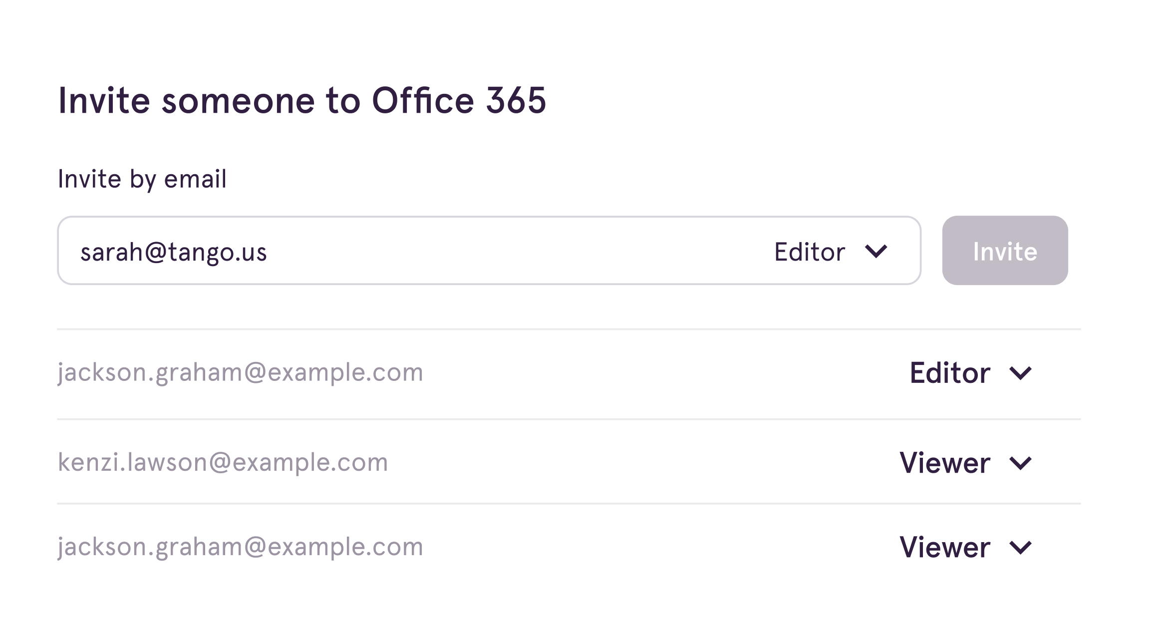This screenshot has height=623, width=1166.
Task: Click the divider between the Editor and kenzi.lawson rows
Action: tap(569, 419)
